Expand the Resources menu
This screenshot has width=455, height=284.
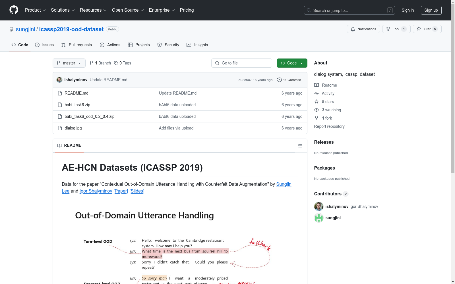tap(93, 10)
